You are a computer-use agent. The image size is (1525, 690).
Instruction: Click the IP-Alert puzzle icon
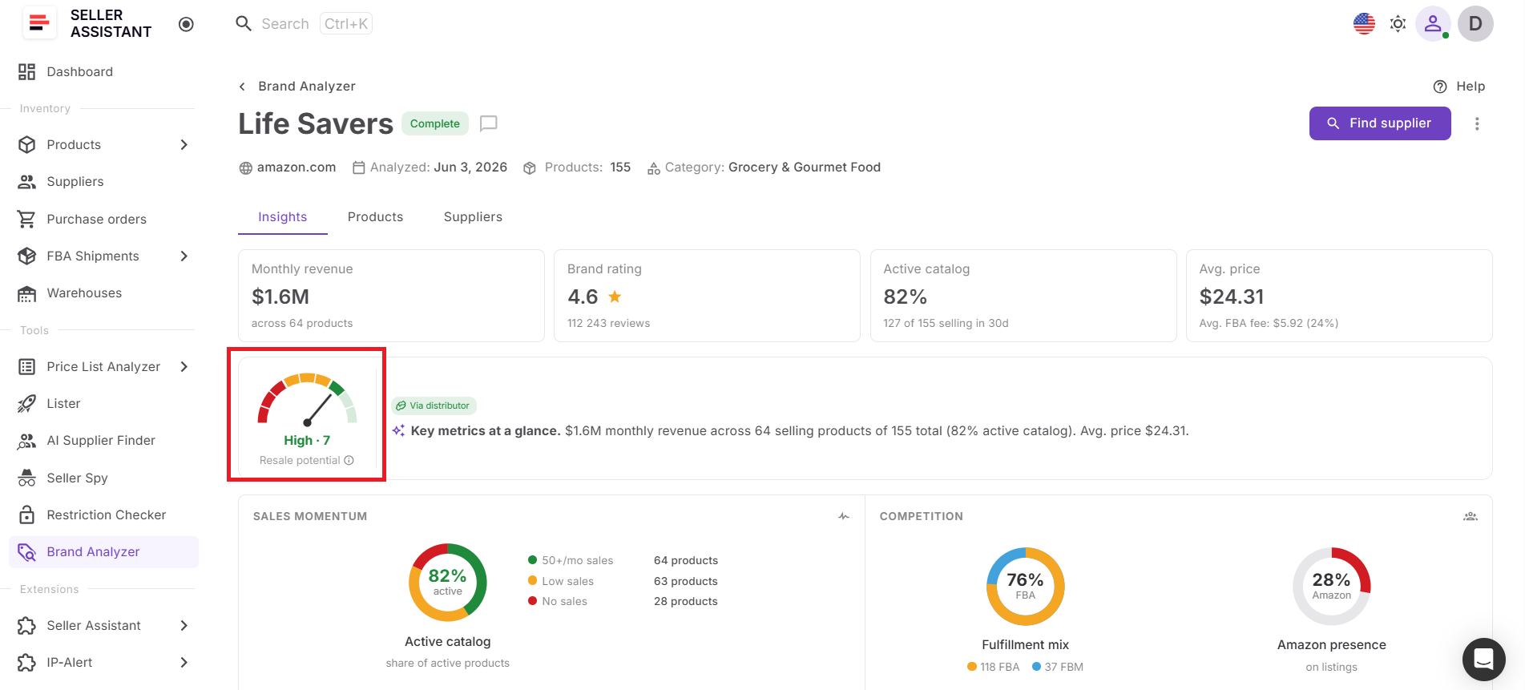[x=26, y=663]
